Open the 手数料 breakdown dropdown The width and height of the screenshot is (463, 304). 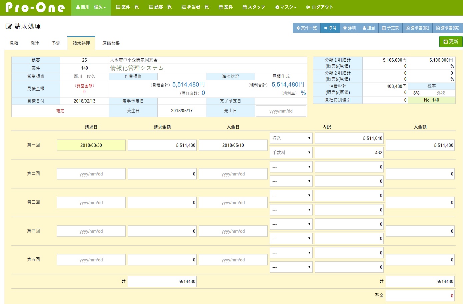(291, 152)
